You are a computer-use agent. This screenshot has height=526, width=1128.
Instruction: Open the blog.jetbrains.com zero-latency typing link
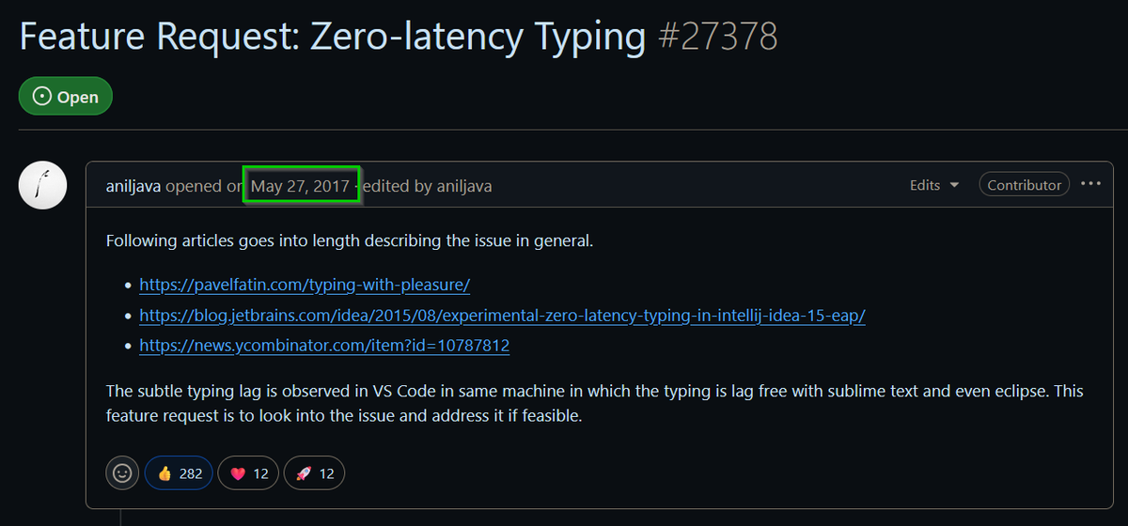(x=502, y=315)
